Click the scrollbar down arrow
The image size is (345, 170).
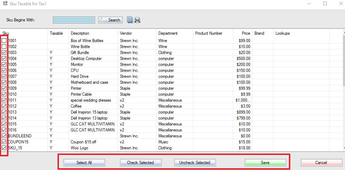[344, 149]
